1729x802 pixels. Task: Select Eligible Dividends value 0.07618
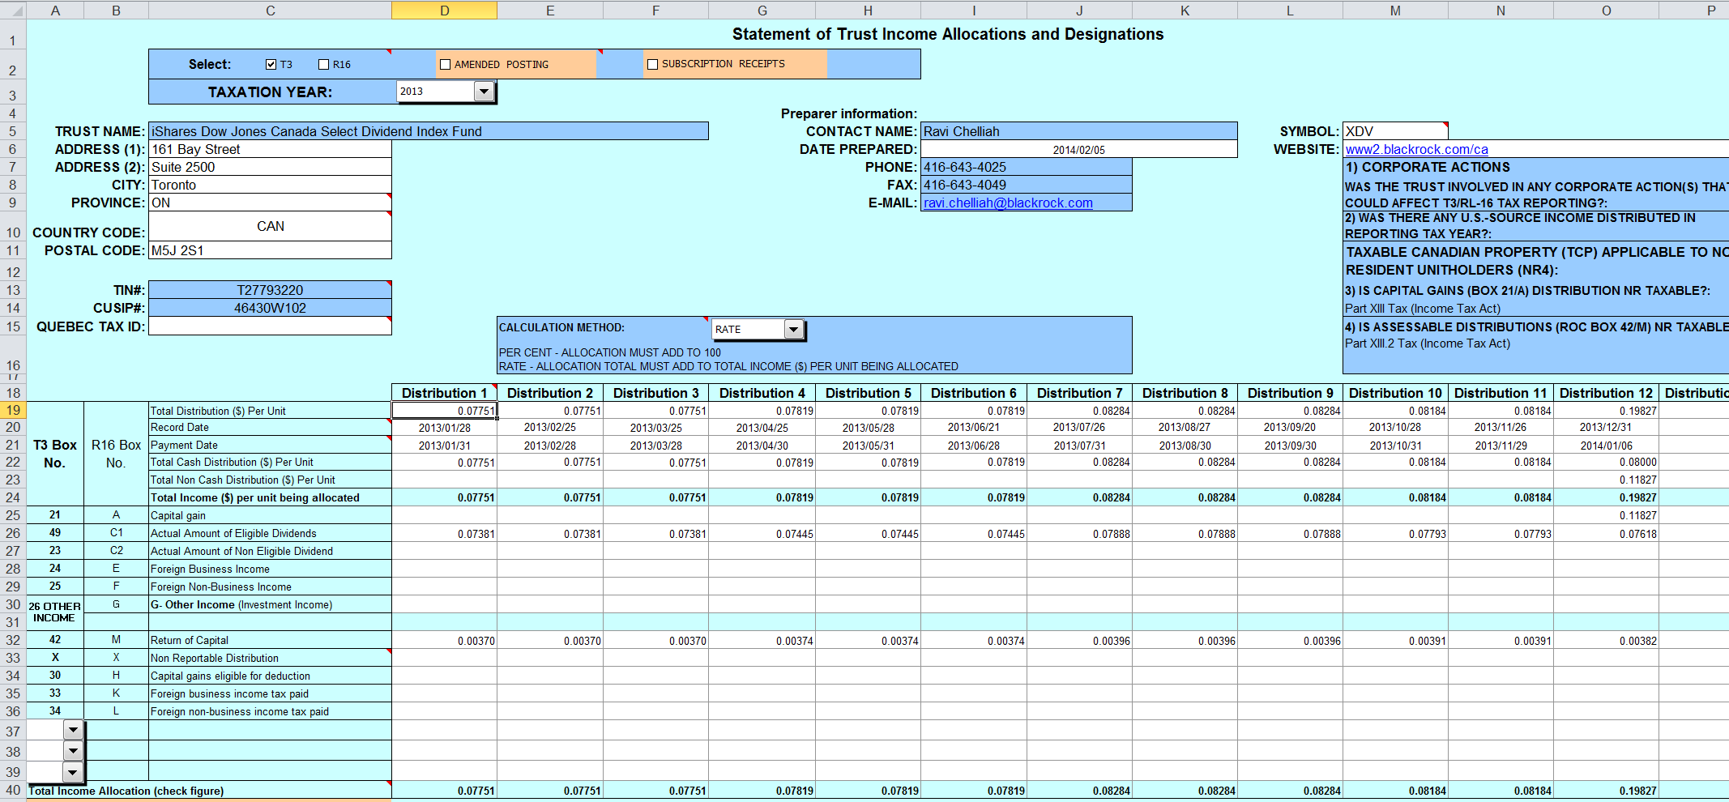coord(1606,534)
